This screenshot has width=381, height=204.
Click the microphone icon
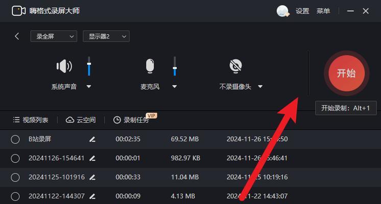[x=150, y=66]
